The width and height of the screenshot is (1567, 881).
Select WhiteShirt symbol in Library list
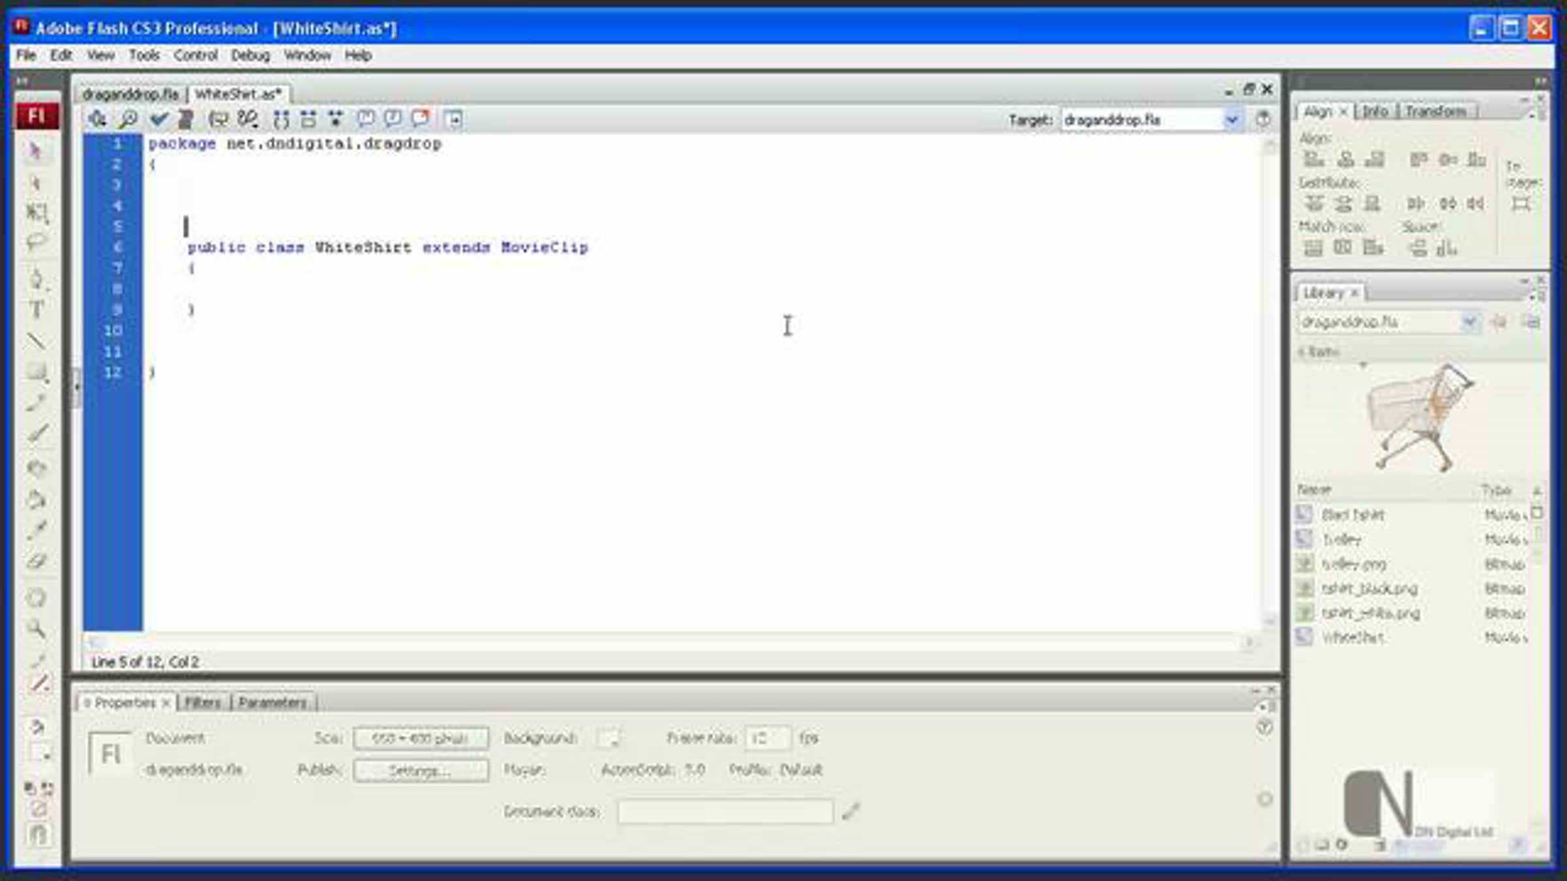(1352, 637)
